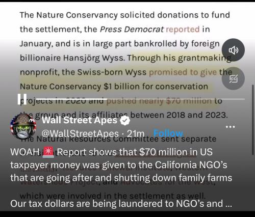Screen dimensions: 255x217
Task: Click the verified badge beside Wall Street Apes
Action: tap(125, 121)
